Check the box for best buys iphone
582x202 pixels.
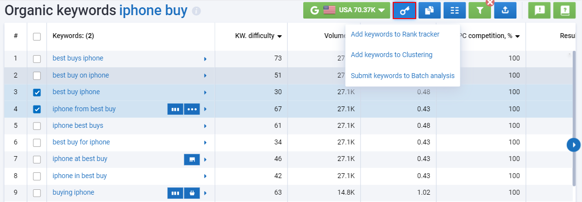(37, 59)
